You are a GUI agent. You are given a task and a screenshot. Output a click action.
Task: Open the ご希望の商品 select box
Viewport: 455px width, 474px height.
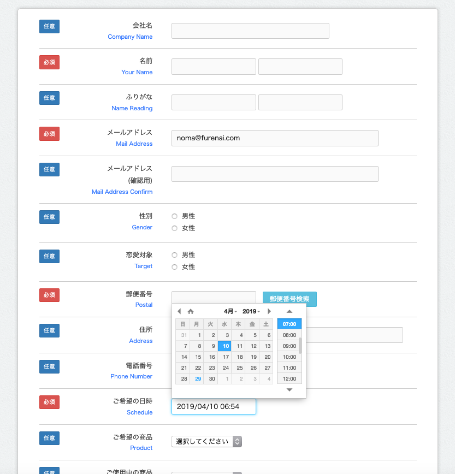pos(206,441)
